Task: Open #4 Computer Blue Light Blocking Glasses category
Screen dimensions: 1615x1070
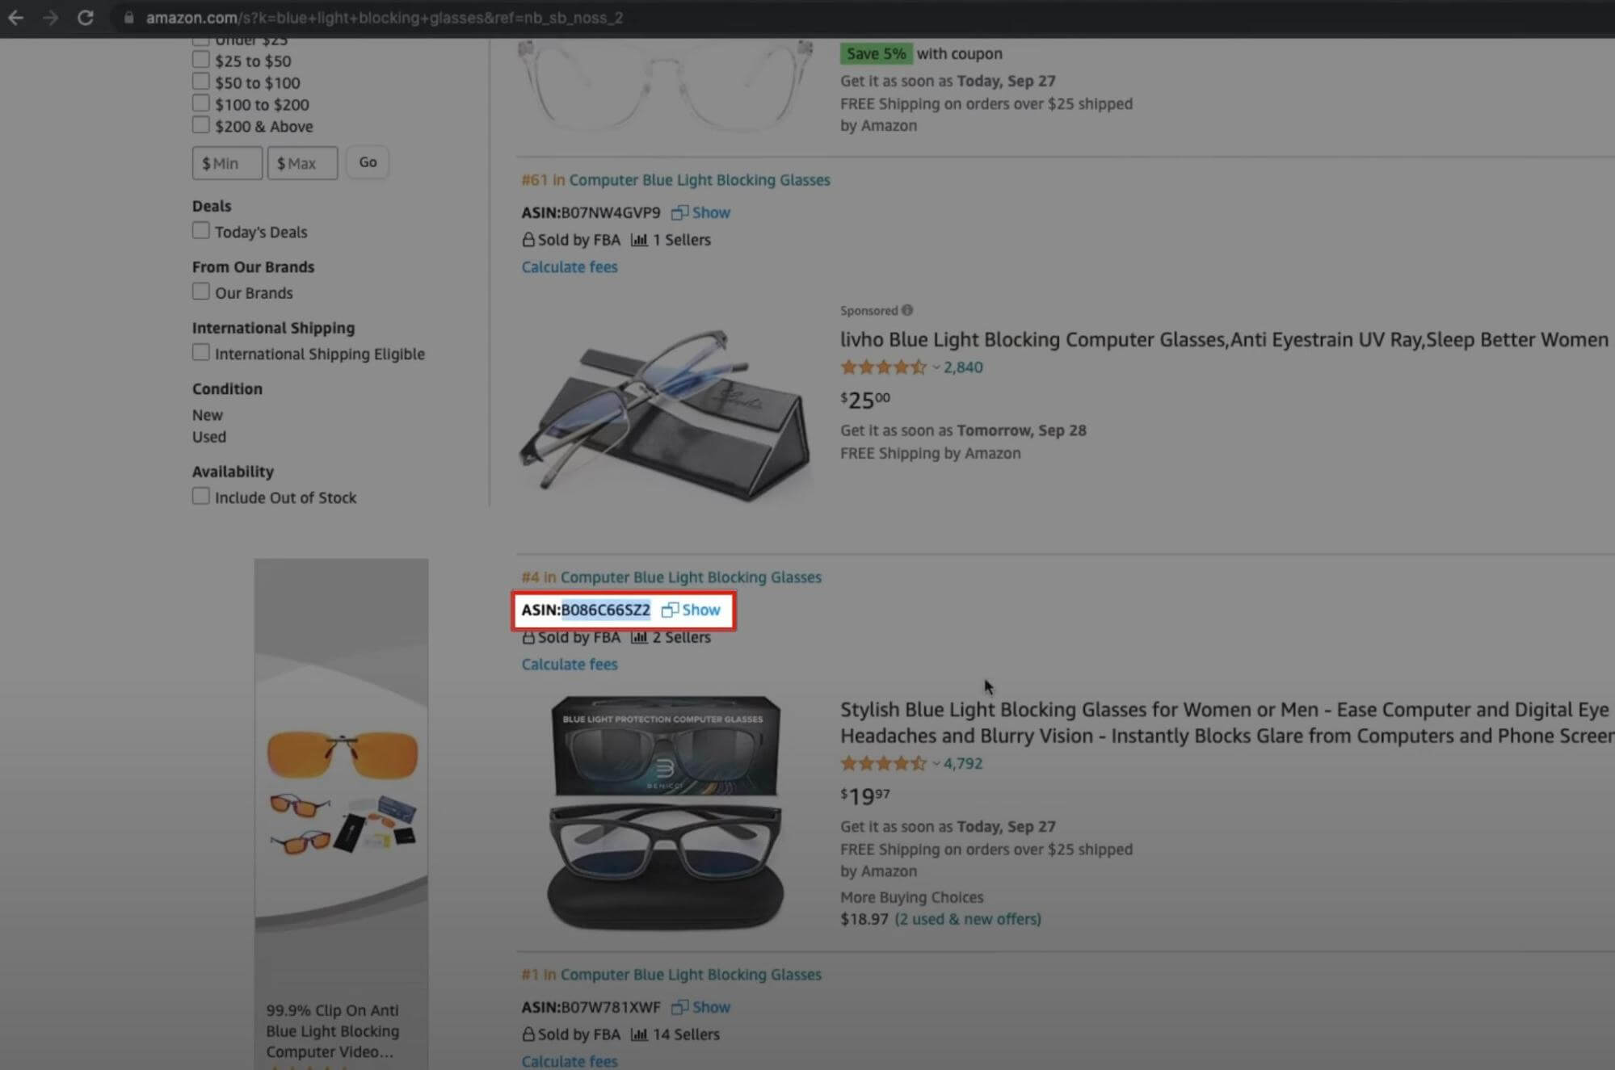Action: click(x=691, y=577)
